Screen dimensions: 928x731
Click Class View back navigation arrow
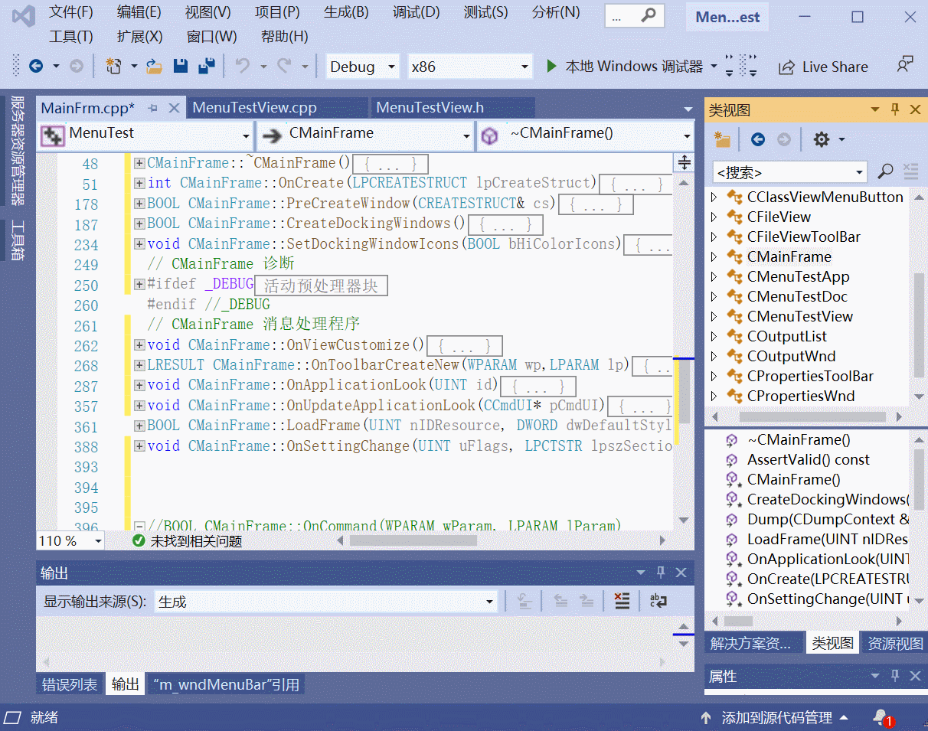pos(758,139)
